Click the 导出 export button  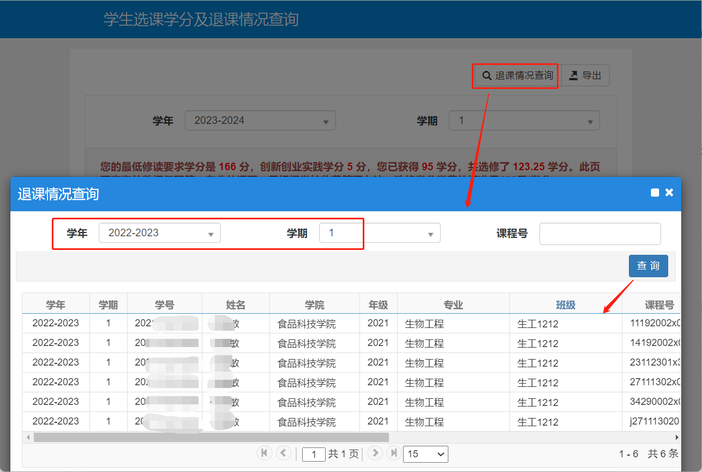[585, 76]
